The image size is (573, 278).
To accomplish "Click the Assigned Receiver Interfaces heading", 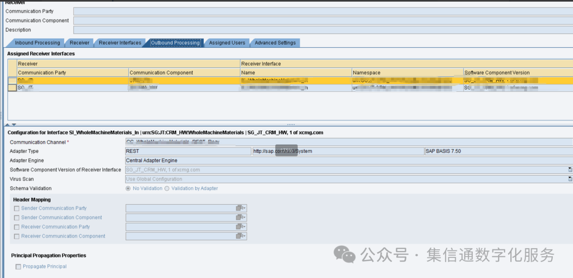I will (x=41, y=54).
